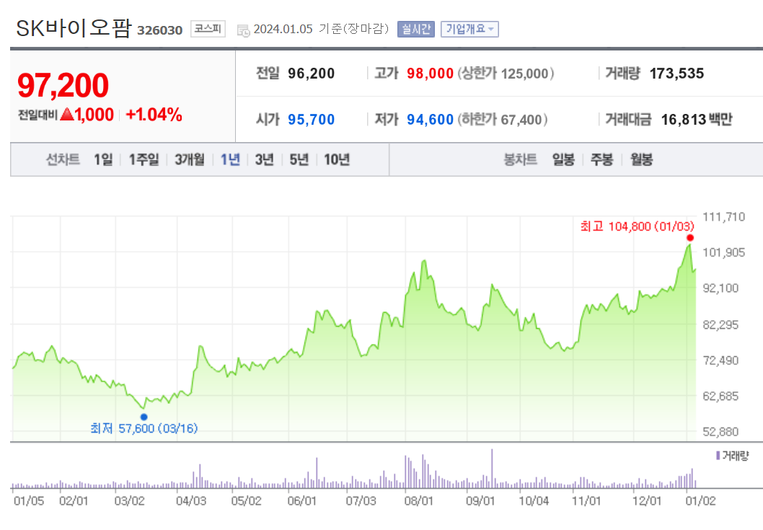
Task: Click the 04/03 x-axis date label
Action: pos(191,501)
